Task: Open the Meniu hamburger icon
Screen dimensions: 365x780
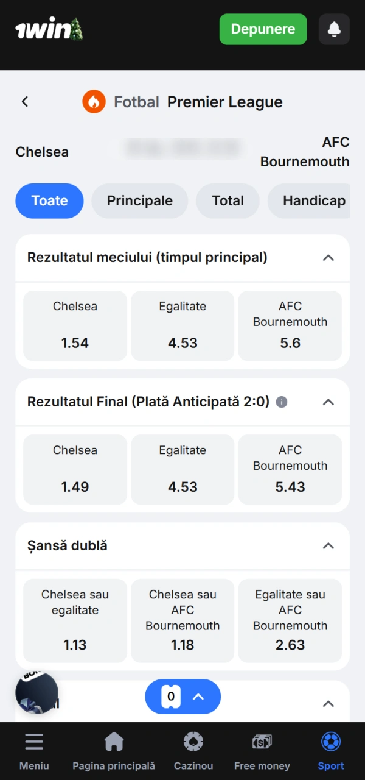Action: click(x=34, y=742)
